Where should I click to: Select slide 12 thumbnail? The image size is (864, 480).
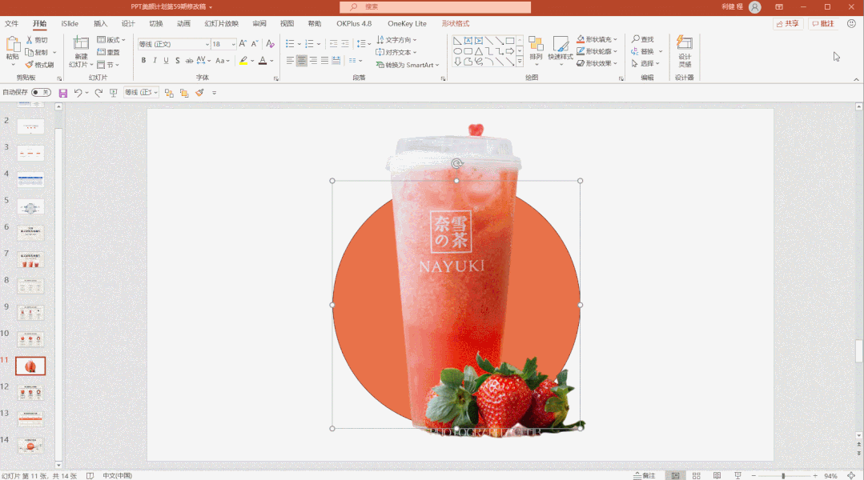pos(30,393)
